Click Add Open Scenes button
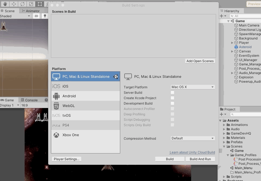 pos(200,61)
